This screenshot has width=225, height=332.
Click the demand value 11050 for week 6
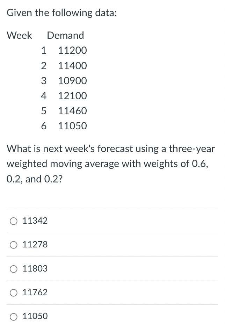click(72, 126)
